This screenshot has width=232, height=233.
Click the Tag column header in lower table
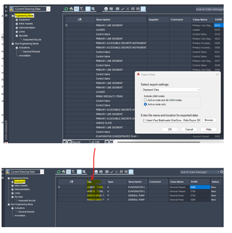point(97,182)
